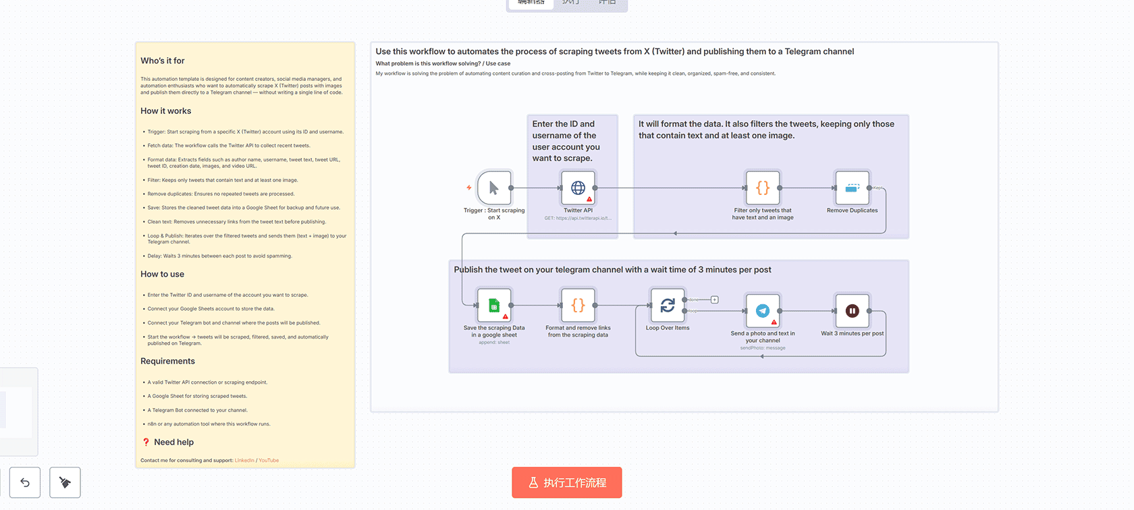The image size is (1134, 510).
Task: Switch to the 编辑器 (Editor) tab
Action: [531, 3]
